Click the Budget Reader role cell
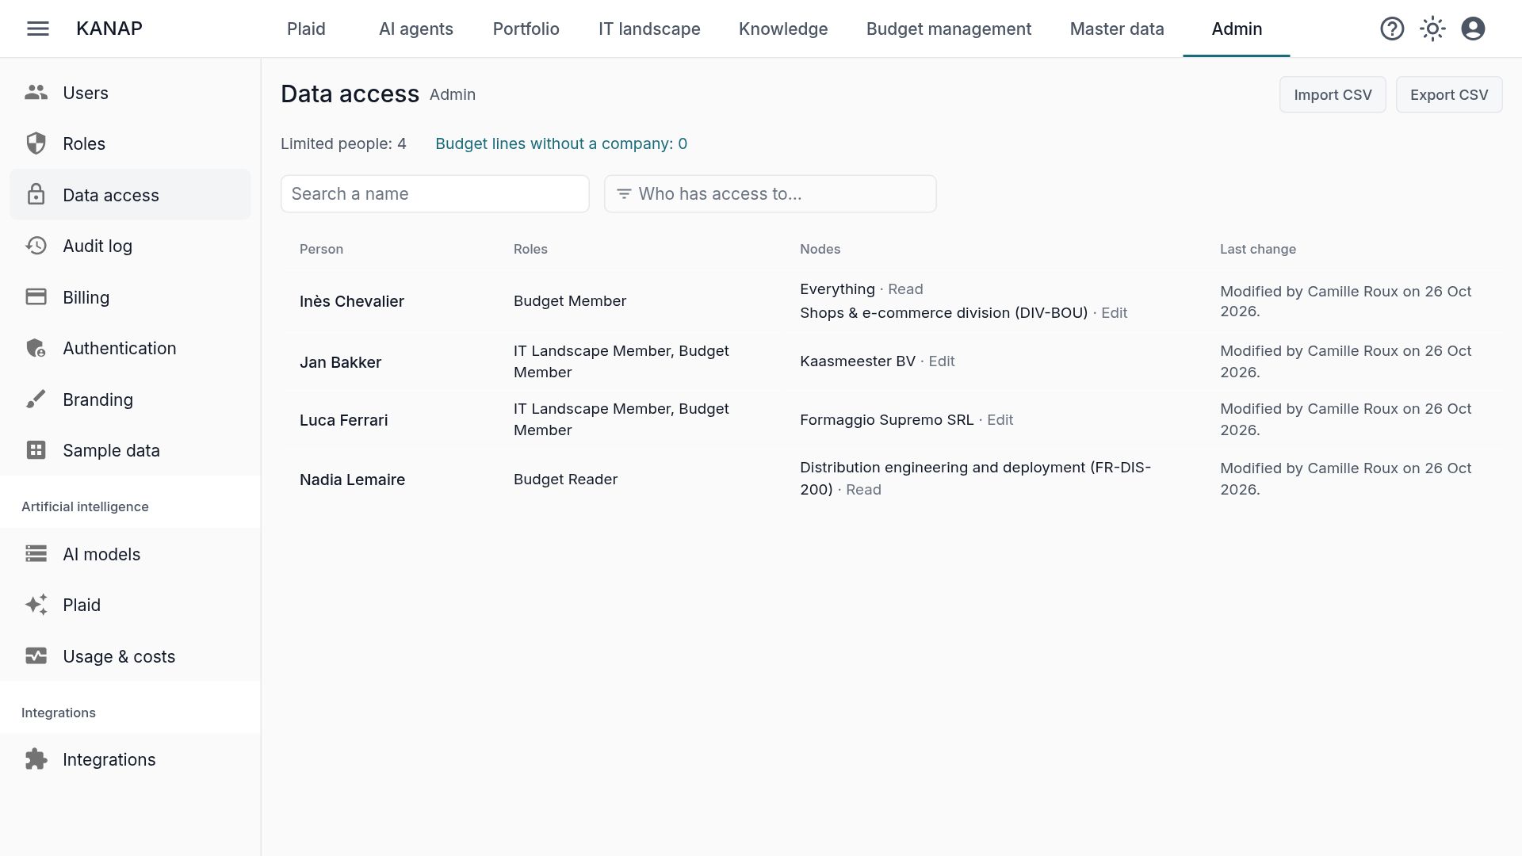 click(565, 479)
